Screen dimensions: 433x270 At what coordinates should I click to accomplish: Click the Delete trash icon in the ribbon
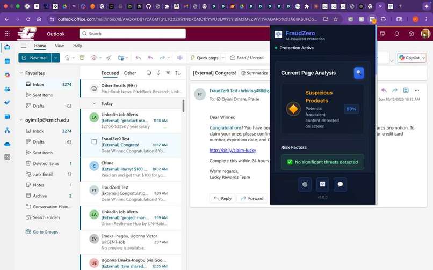point(67,57)
